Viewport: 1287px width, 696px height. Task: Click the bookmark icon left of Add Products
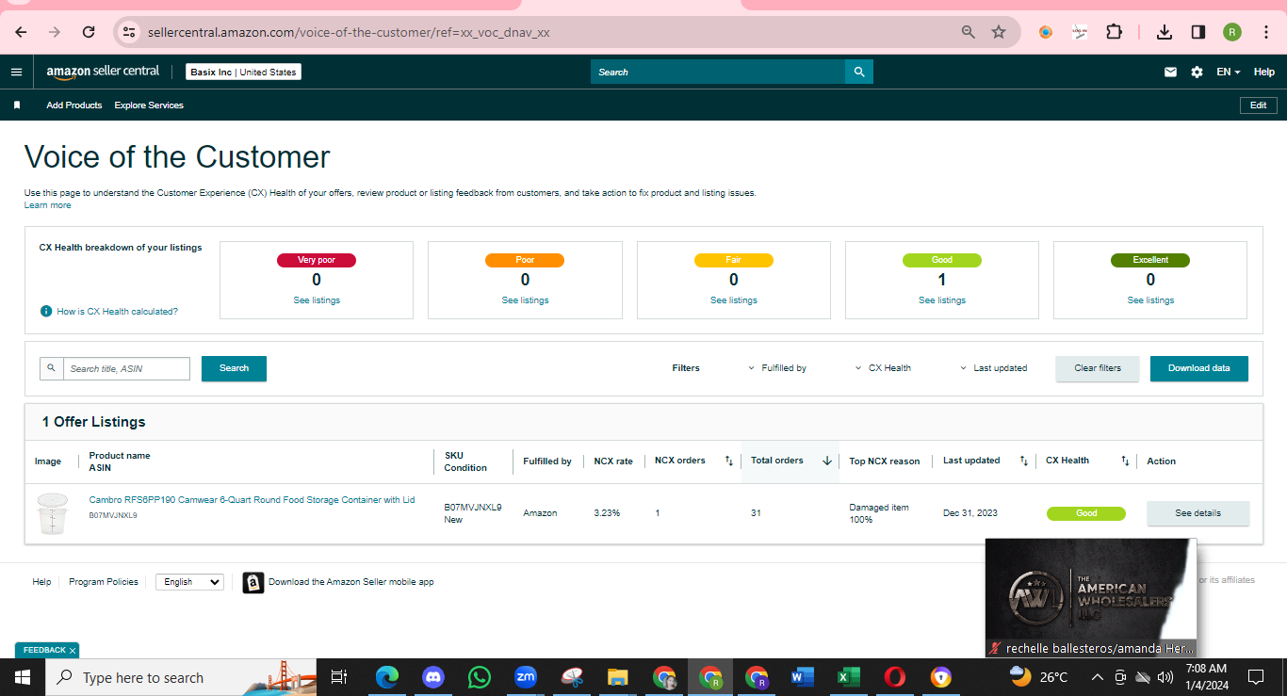pos(17,105)
